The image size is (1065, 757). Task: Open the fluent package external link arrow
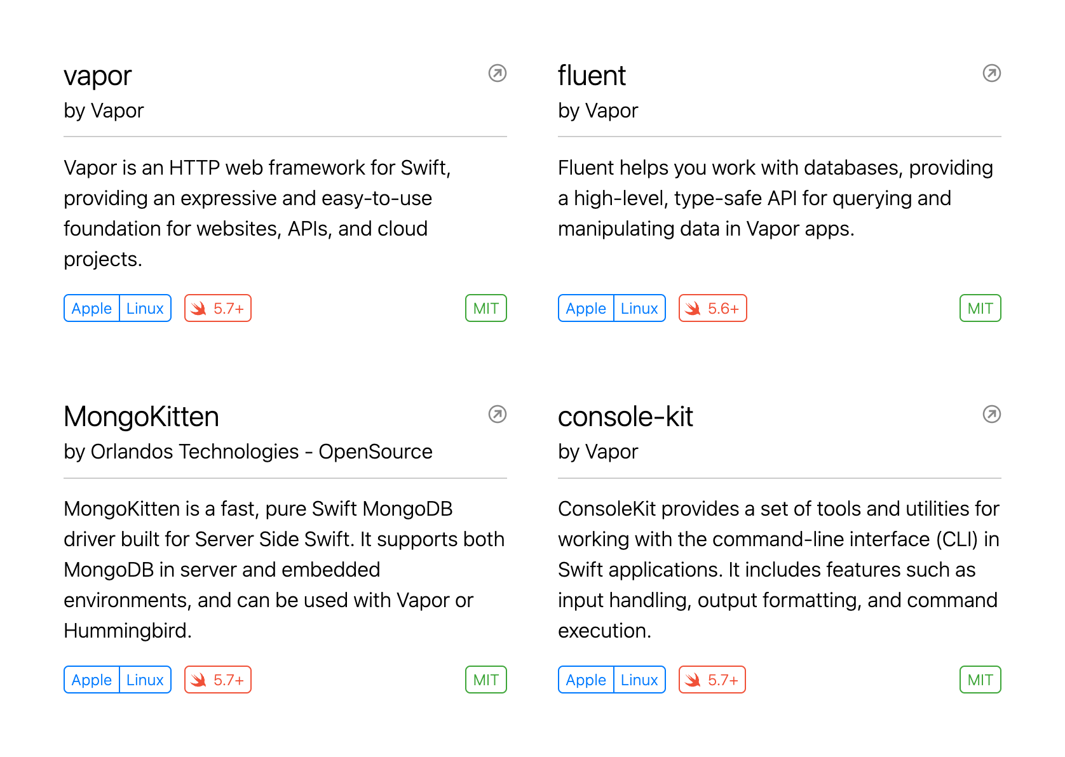(x=991, y=74)
